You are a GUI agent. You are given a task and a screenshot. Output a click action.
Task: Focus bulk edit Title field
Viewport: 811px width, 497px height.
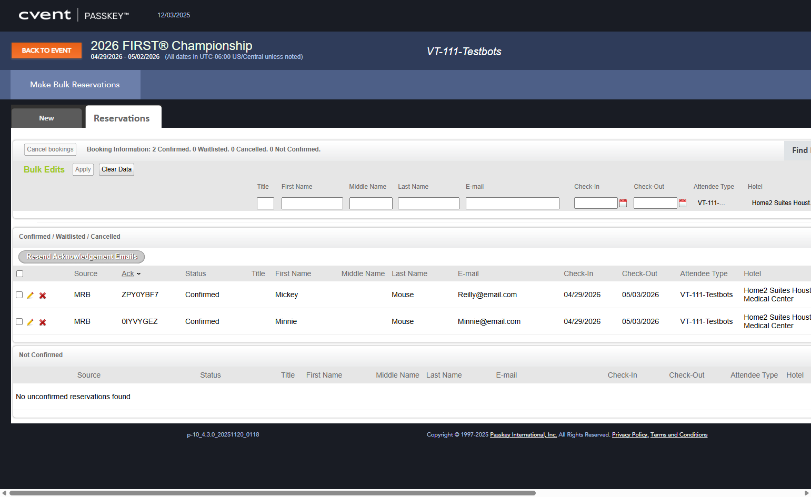point(265,203)
